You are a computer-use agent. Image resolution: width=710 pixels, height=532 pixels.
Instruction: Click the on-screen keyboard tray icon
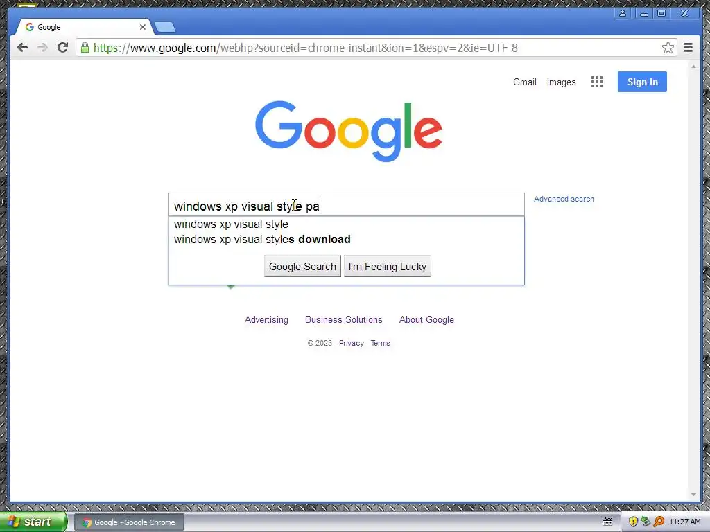pyautogui.click(x=607, y=522)
